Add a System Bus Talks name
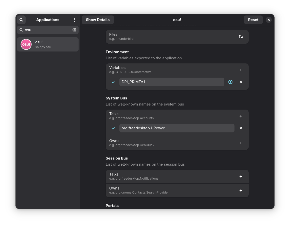 (x=241, y=116)
